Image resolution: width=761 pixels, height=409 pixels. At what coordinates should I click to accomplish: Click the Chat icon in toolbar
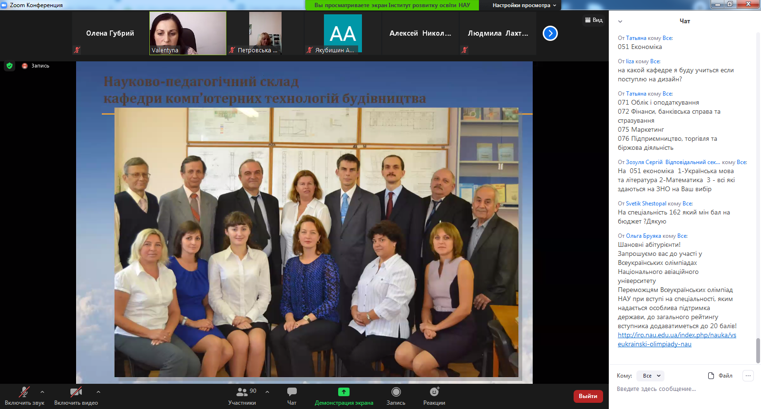click(x=292, y=392)
